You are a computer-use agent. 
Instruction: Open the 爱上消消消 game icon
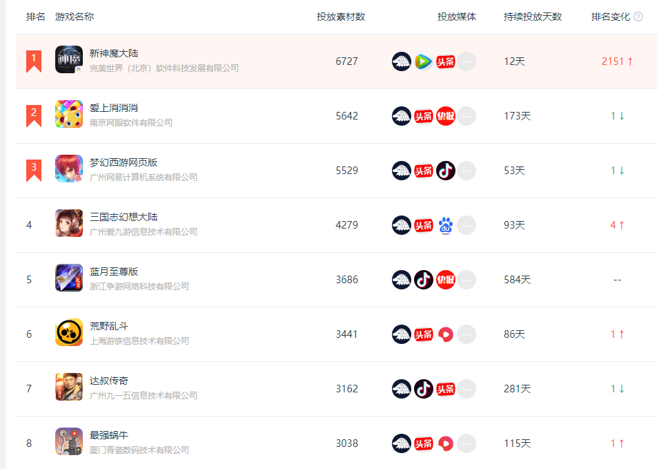pyautogui.click(x=69, y=114)
